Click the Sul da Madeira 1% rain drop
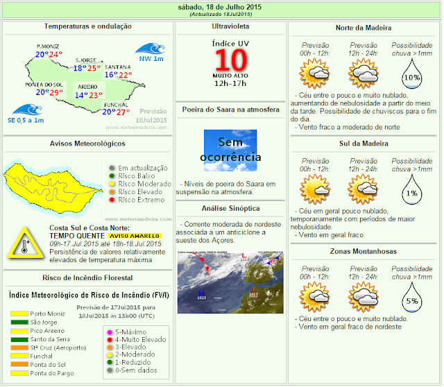444x387 pixels. pyautogui.click(x=412, y=189)
